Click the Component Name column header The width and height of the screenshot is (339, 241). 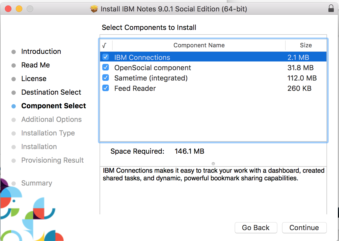point(199,45)
